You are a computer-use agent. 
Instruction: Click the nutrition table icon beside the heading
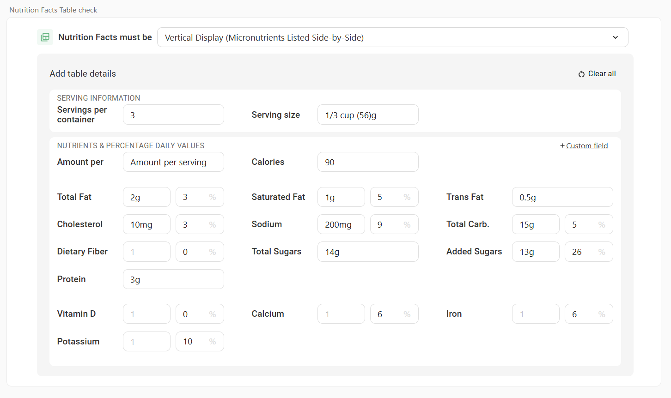45,37
